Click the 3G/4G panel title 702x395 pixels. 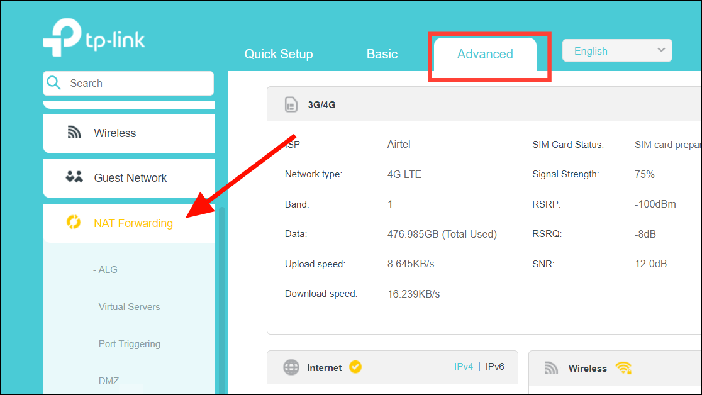pyautogui.click(x=321, y=105)
